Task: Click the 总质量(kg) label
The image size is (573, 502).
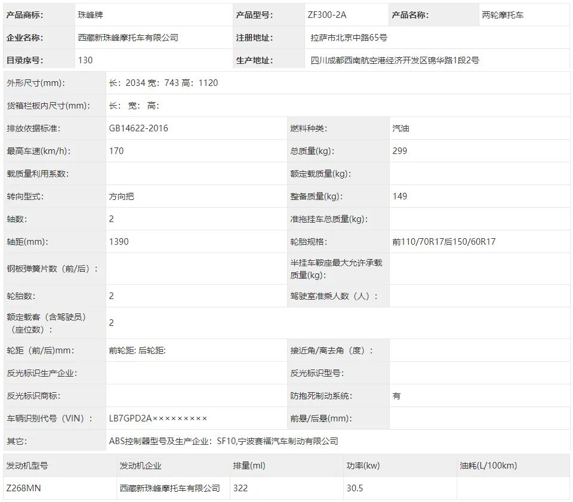Action: click(312, 151)
